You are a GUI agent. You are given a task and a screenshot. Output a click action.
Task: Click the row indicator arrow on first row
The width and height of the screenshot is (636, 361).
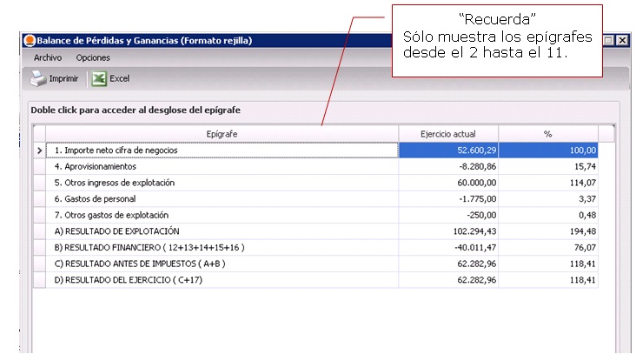point(38,150)
